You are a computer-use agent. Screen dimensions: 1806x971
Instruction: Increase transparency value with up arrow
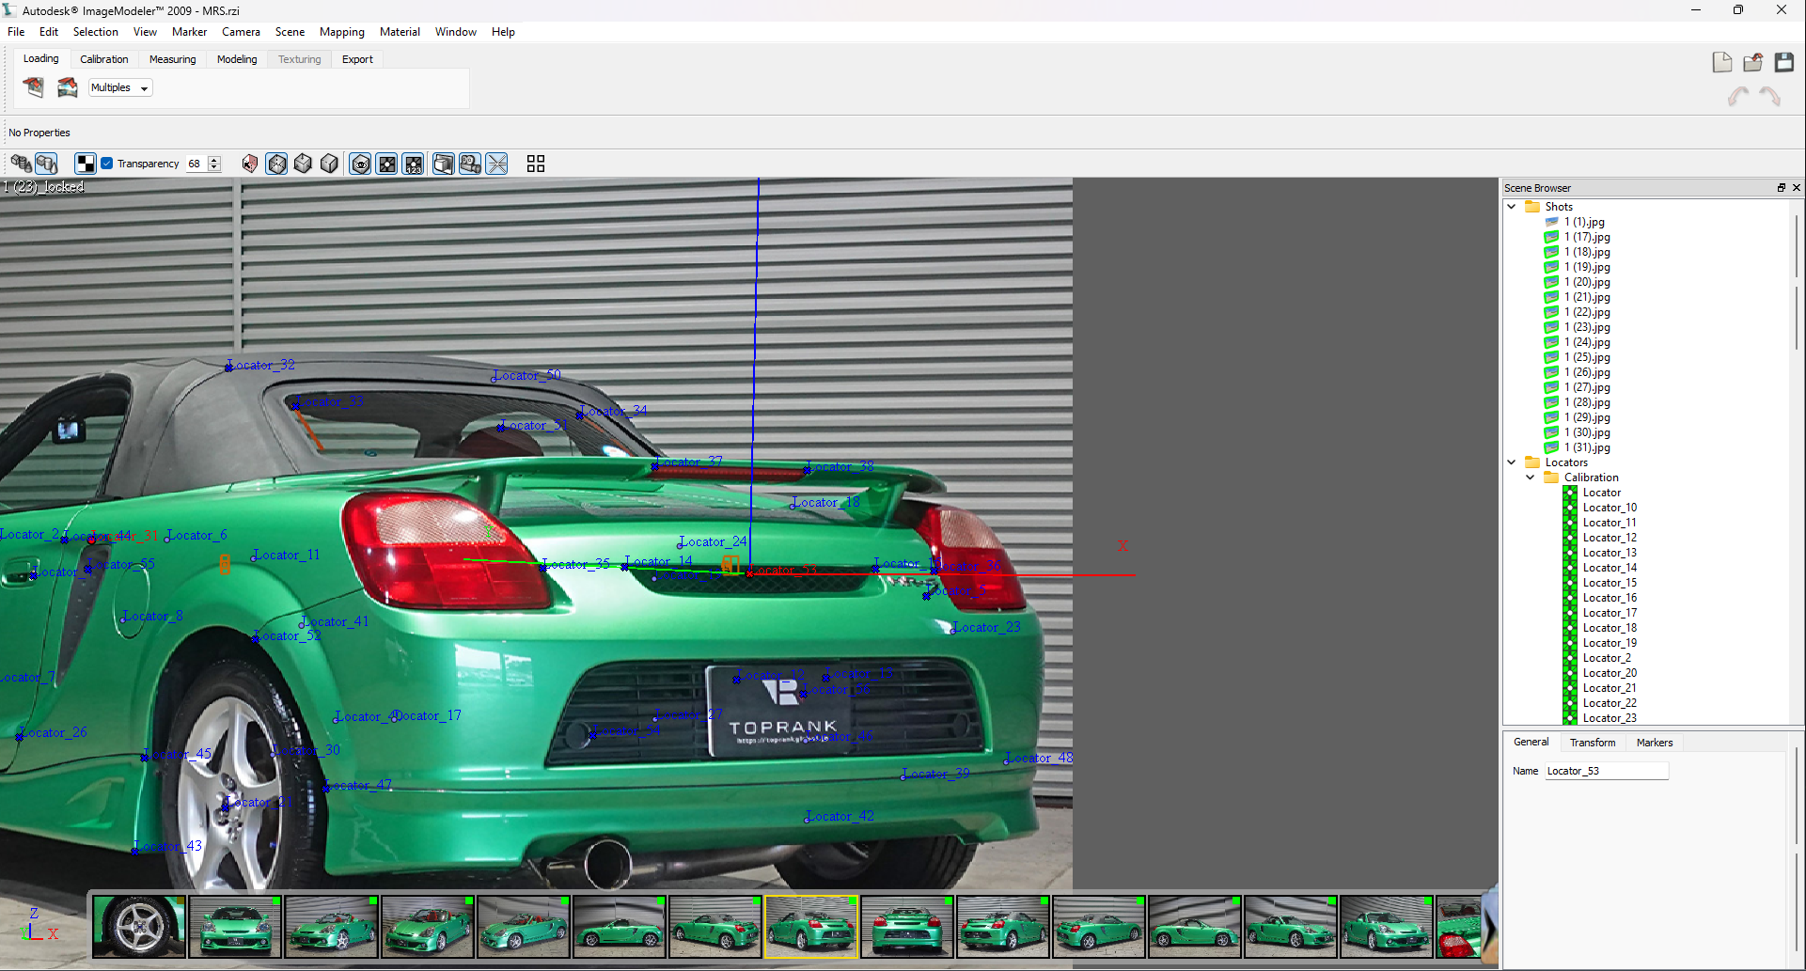click(215, 159)
